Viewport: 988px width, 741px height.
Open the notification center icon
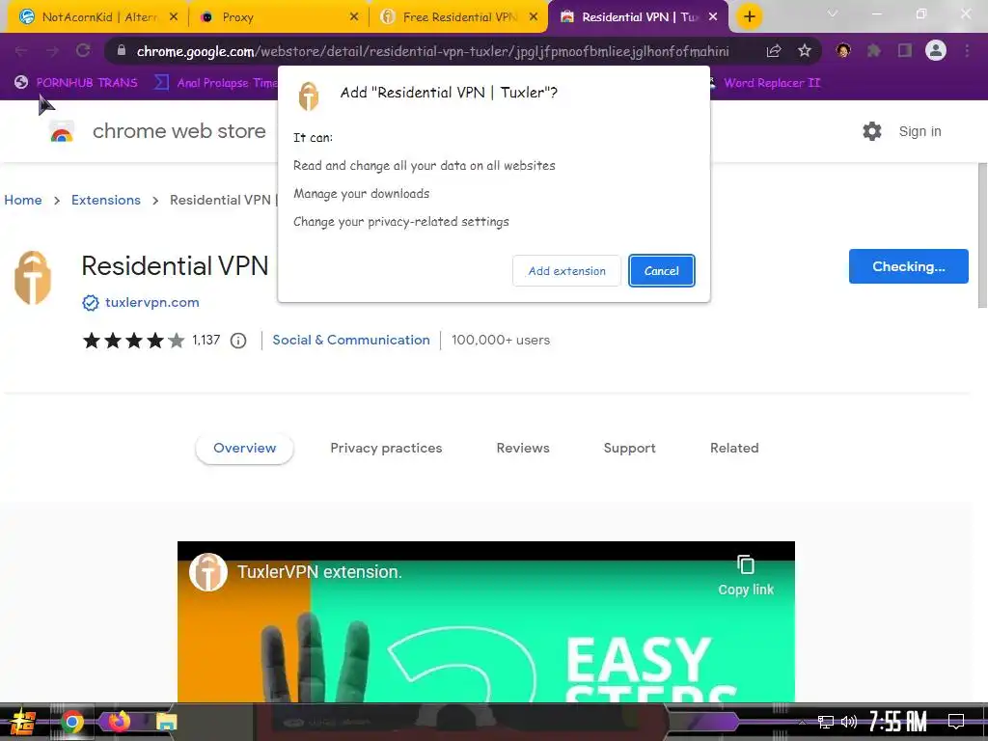tap(956, 722)
